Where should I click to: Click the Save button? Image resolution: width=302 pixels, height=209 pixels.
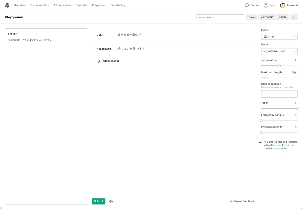tap(252, 17)
